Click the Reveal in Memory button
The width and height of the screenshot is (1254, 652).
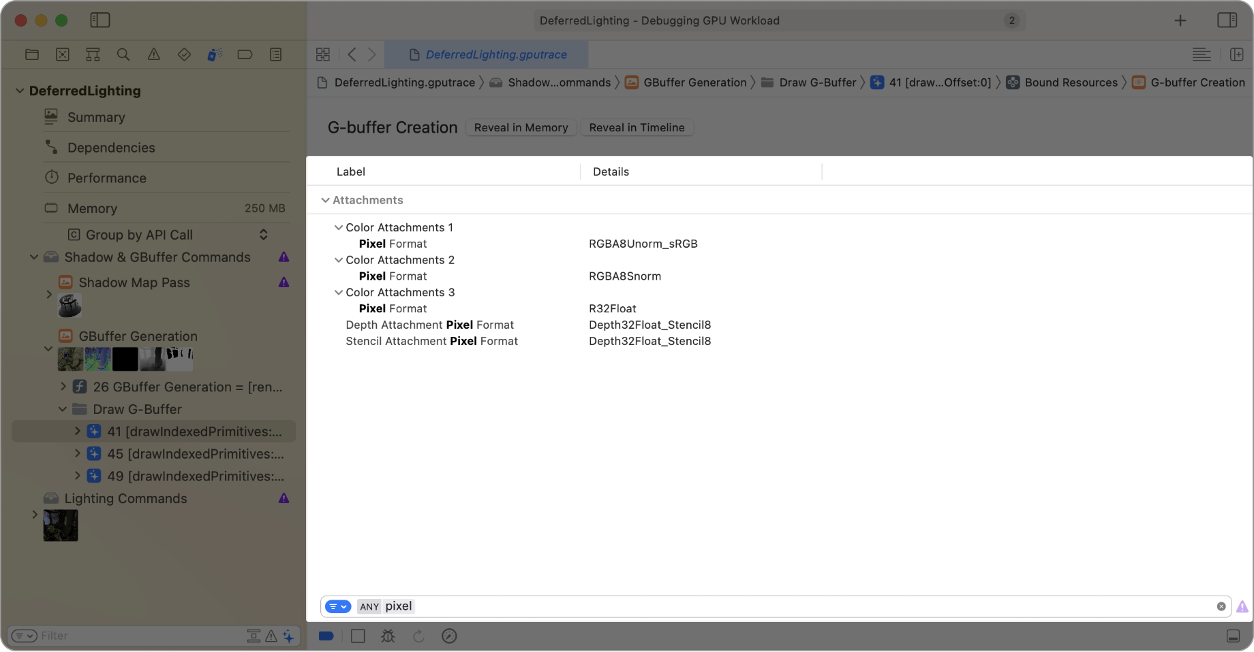coord(521,127)
